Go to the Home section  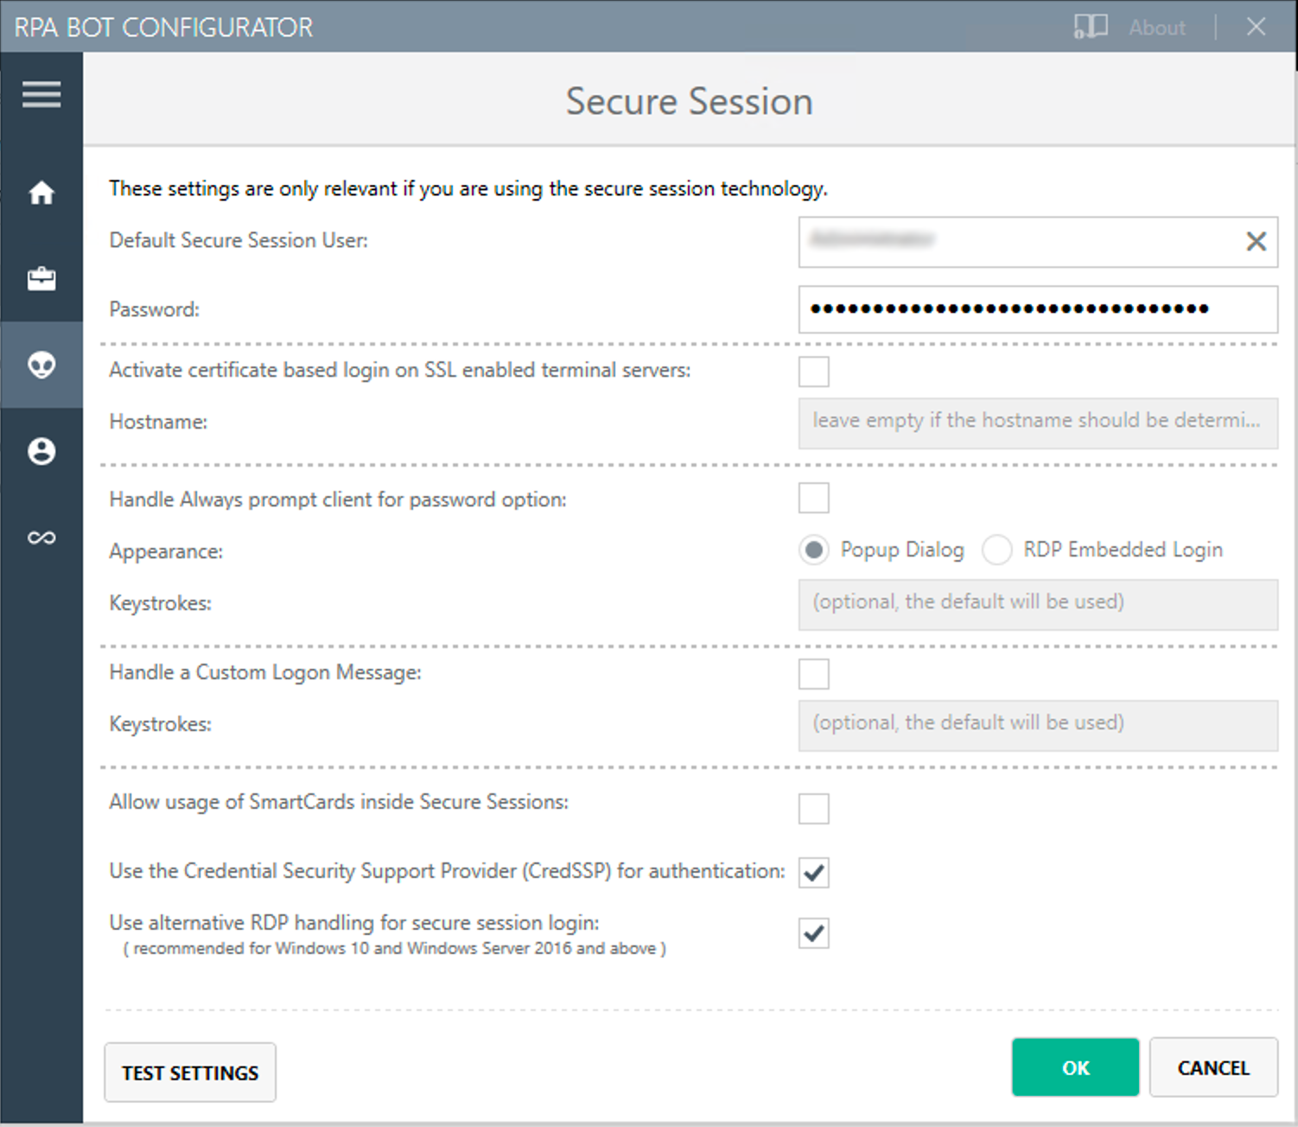tap(41, 193)
